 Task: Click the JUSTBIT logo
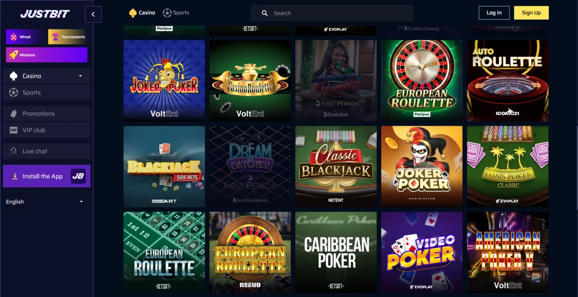click(x=44, y=14)
